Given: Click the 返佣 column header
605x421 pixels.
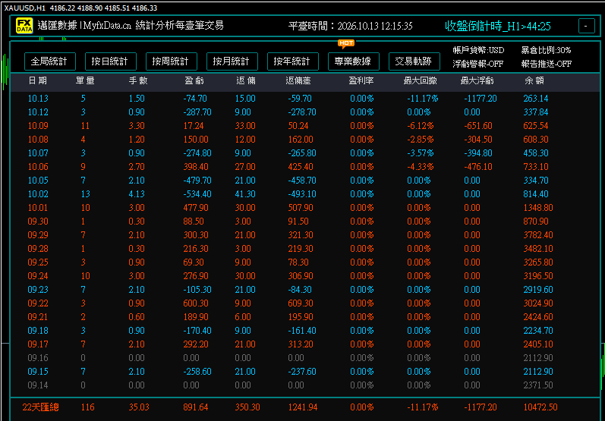Looking at the screenshot, I should coord(246,81).
